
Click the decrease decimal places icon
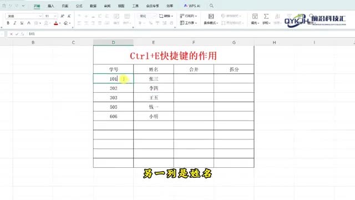tap(171, 23)
